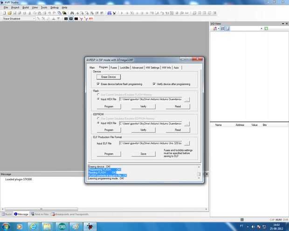Click the network tray icon
This screenshot has height=231, width=289.
[x=264, y=226]
